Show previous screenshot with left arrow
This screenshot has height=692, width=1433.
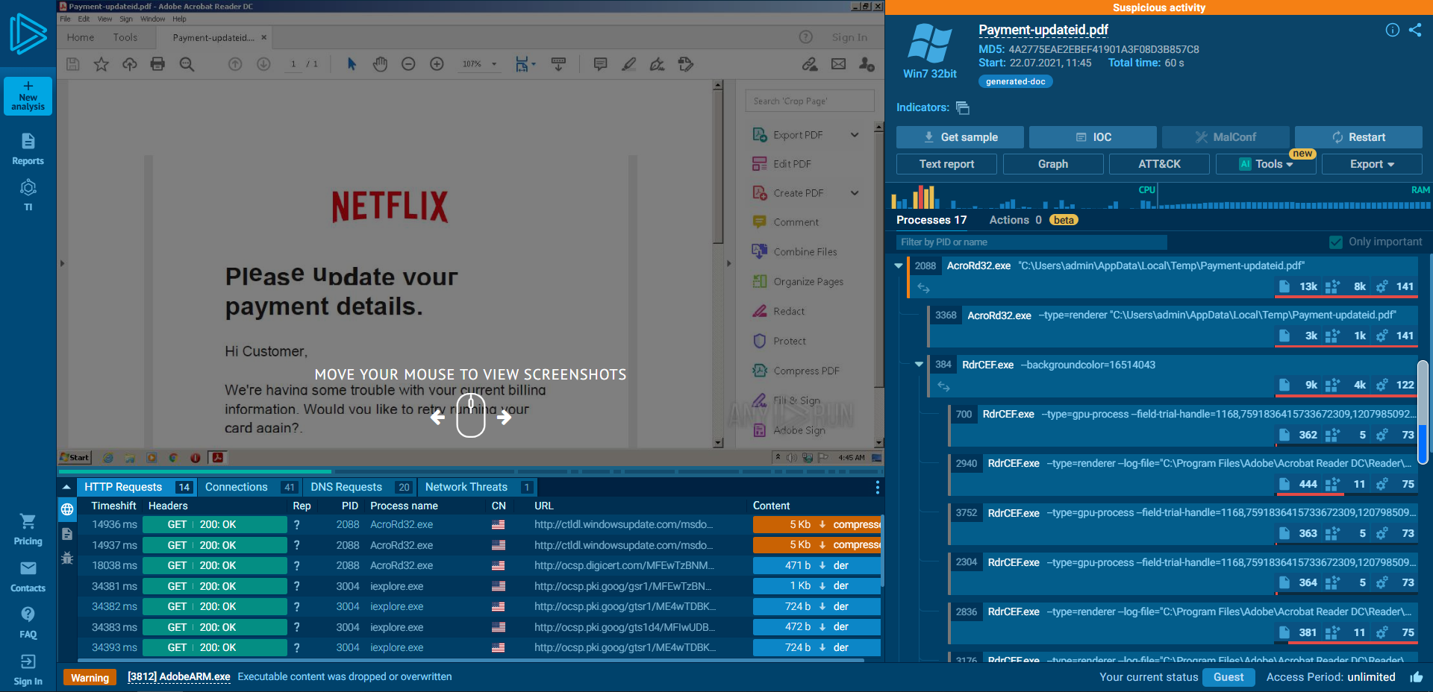tap(438, 418)
